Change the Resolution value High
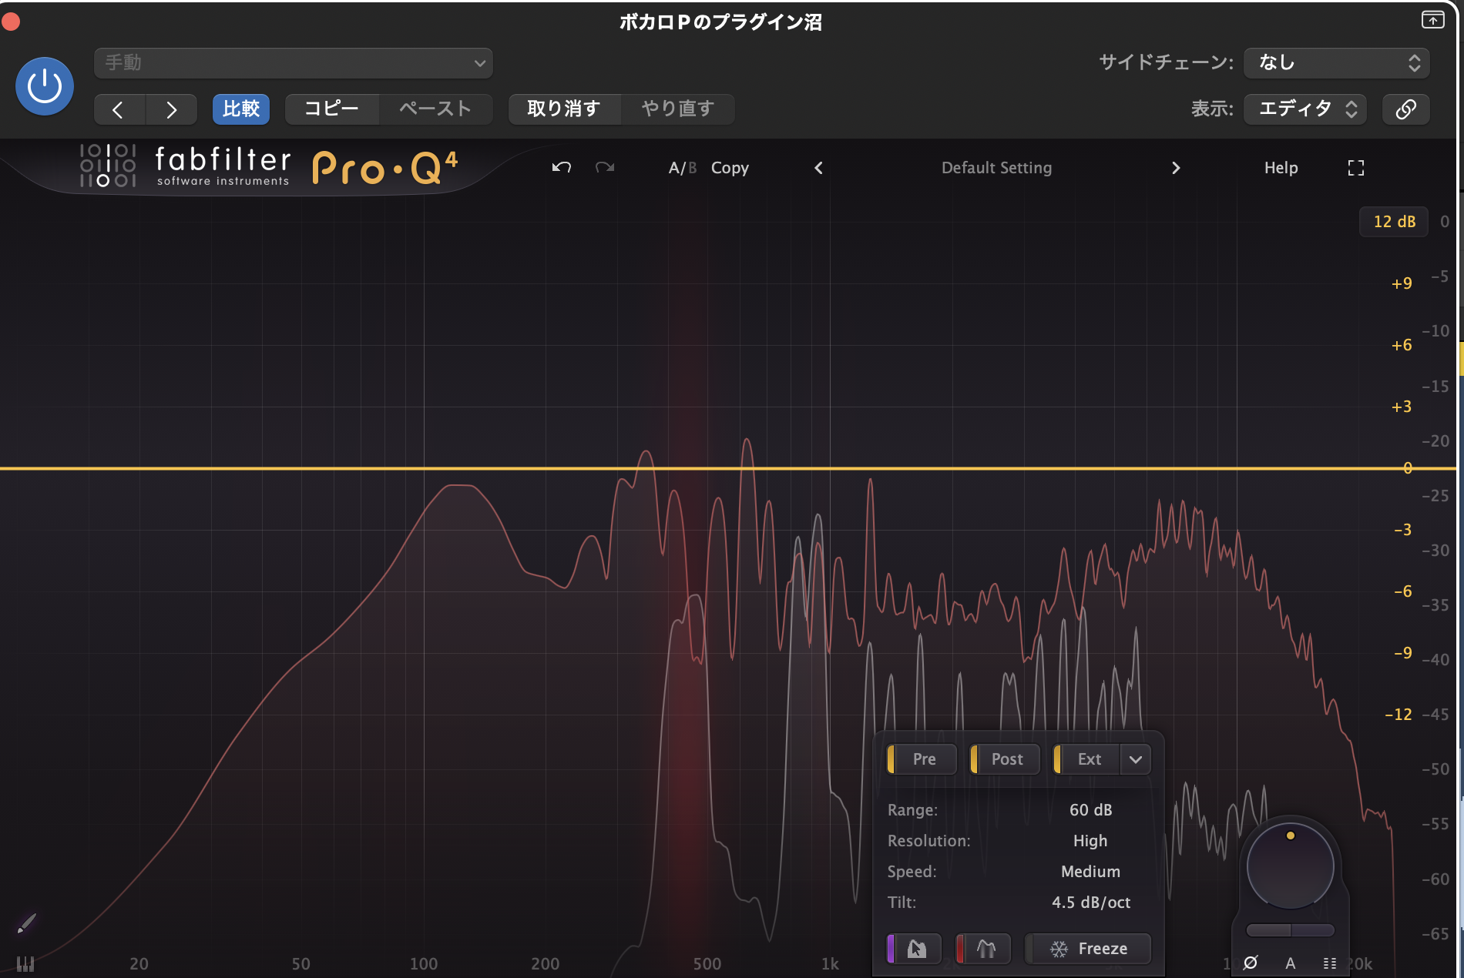The height and width of the screenshot is (978, 1464). click(x=1090, y=841)
